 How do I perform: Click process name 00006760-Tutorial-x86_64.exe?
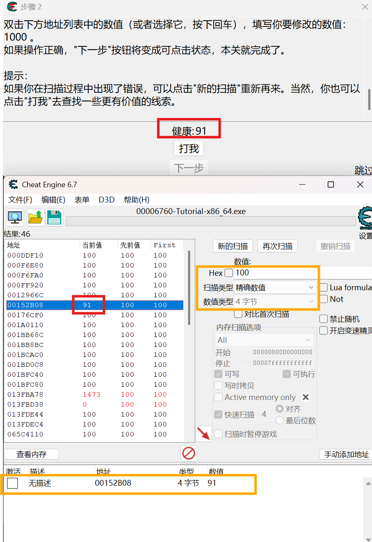coord(191,211)
